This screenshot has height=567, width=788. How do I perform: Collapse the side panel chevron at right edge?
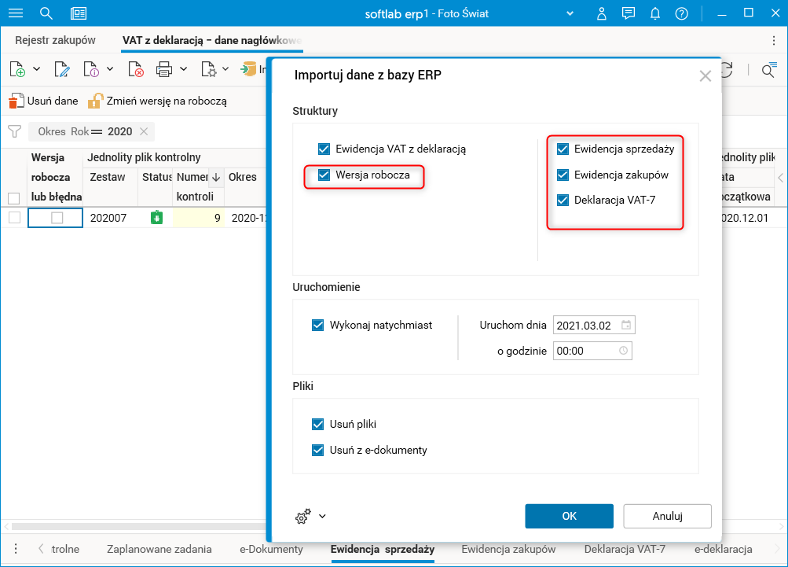(x=780, y=178)
